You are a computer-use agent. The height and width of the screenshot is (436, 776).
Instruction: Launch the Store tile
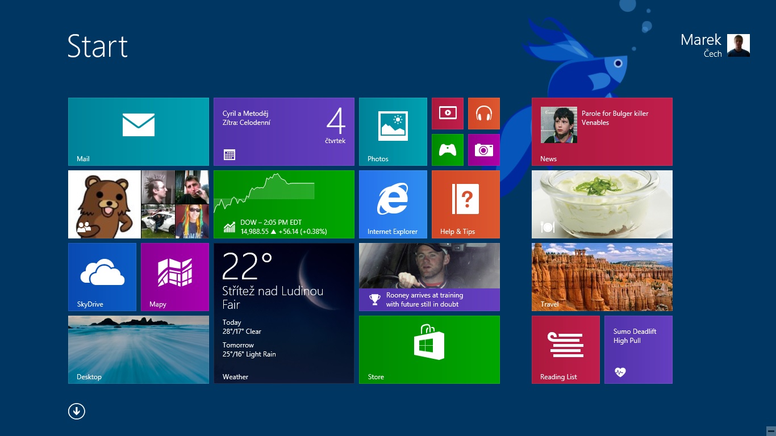(429, 350)
